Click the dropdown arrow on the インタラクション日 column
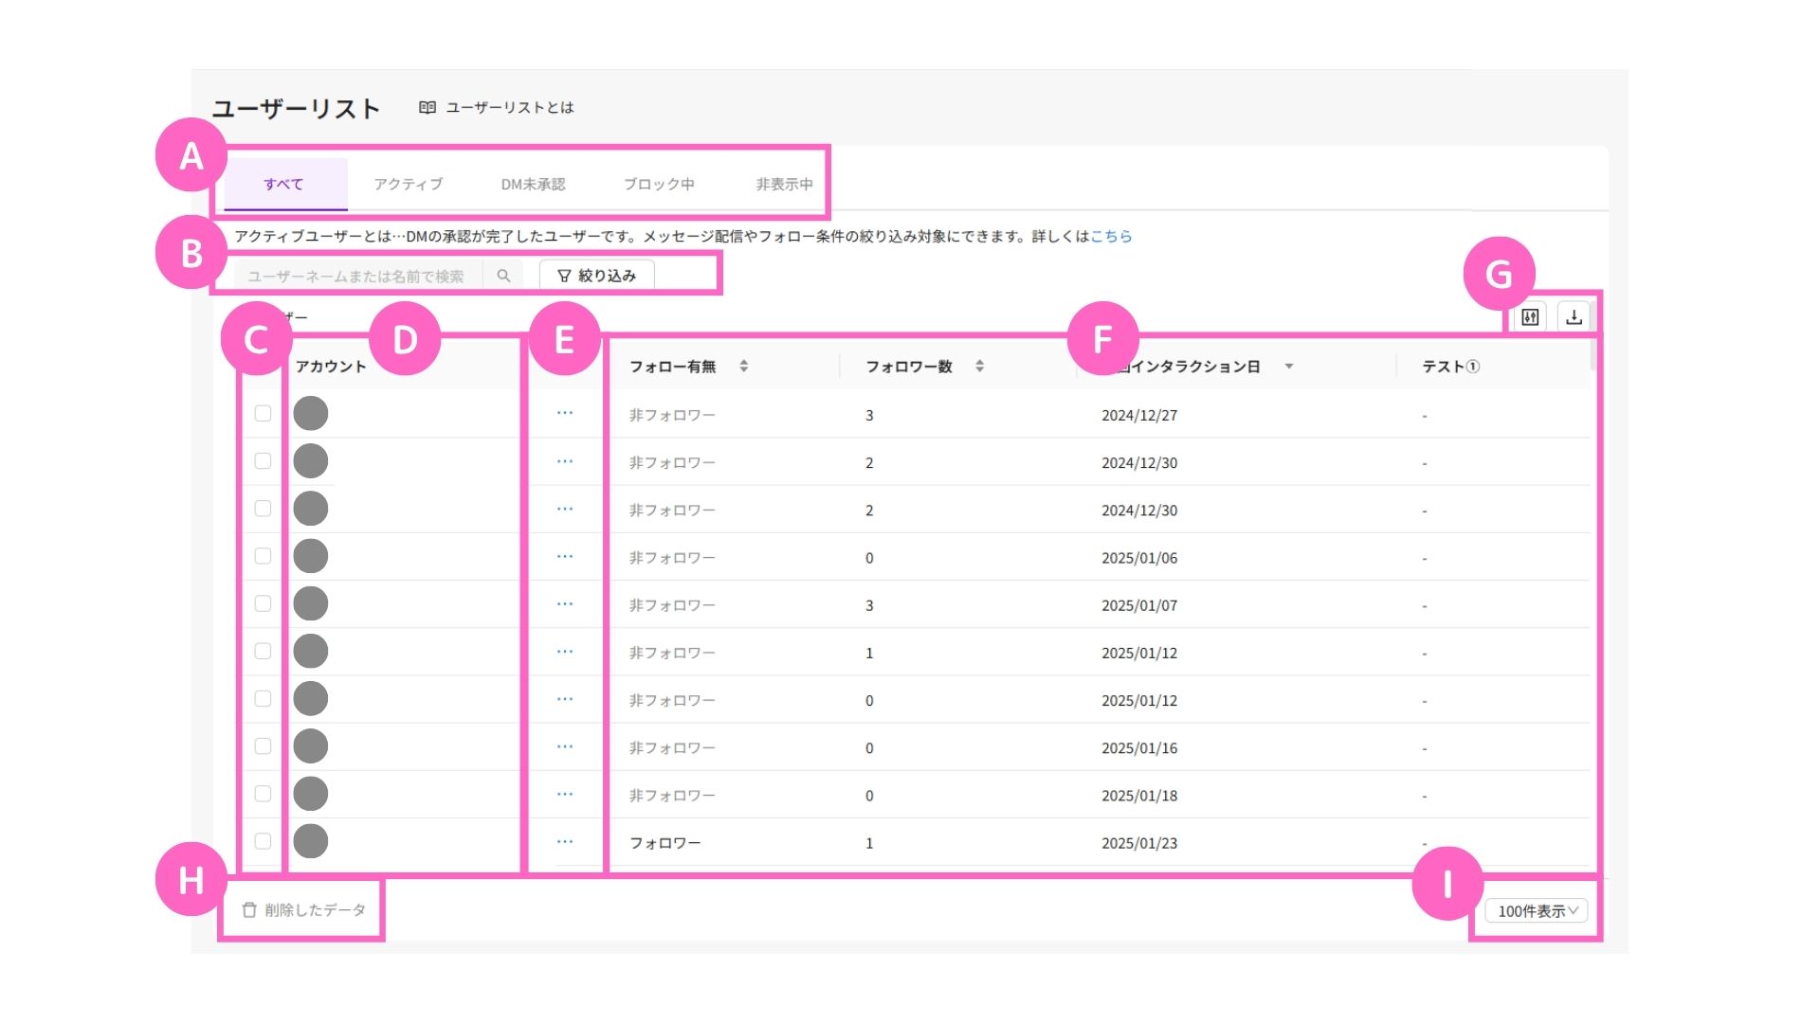The height and width of the screenshot is (1023, 1820). tap(1289, 367)
